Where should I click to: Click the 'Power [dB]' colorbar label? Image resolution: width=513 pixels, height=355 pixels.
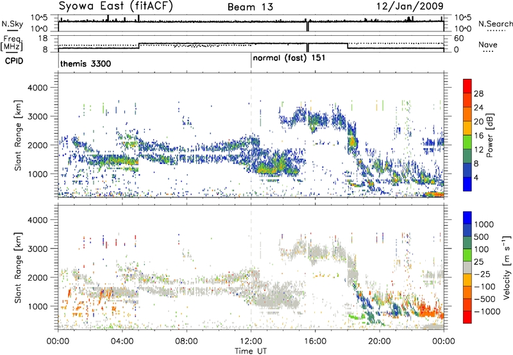(490, 135)
